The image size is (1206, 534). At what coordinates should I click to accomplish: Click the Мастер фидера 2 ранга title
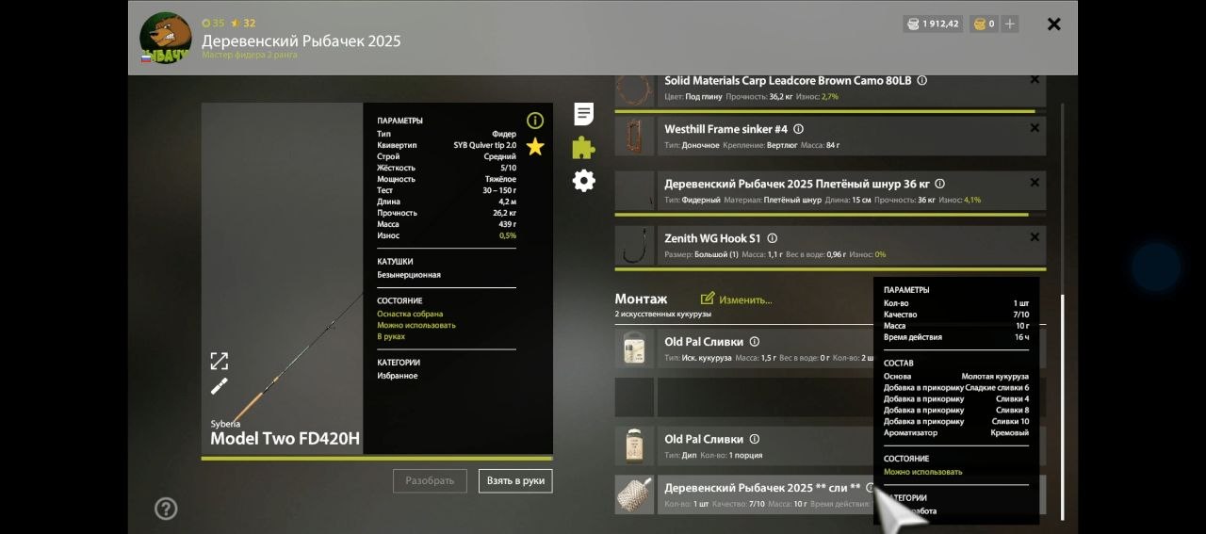pyautogui.click(x=250, y=55)
